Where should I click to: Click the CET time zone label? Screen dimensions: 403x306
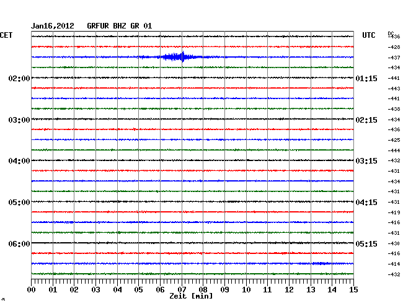6,35
